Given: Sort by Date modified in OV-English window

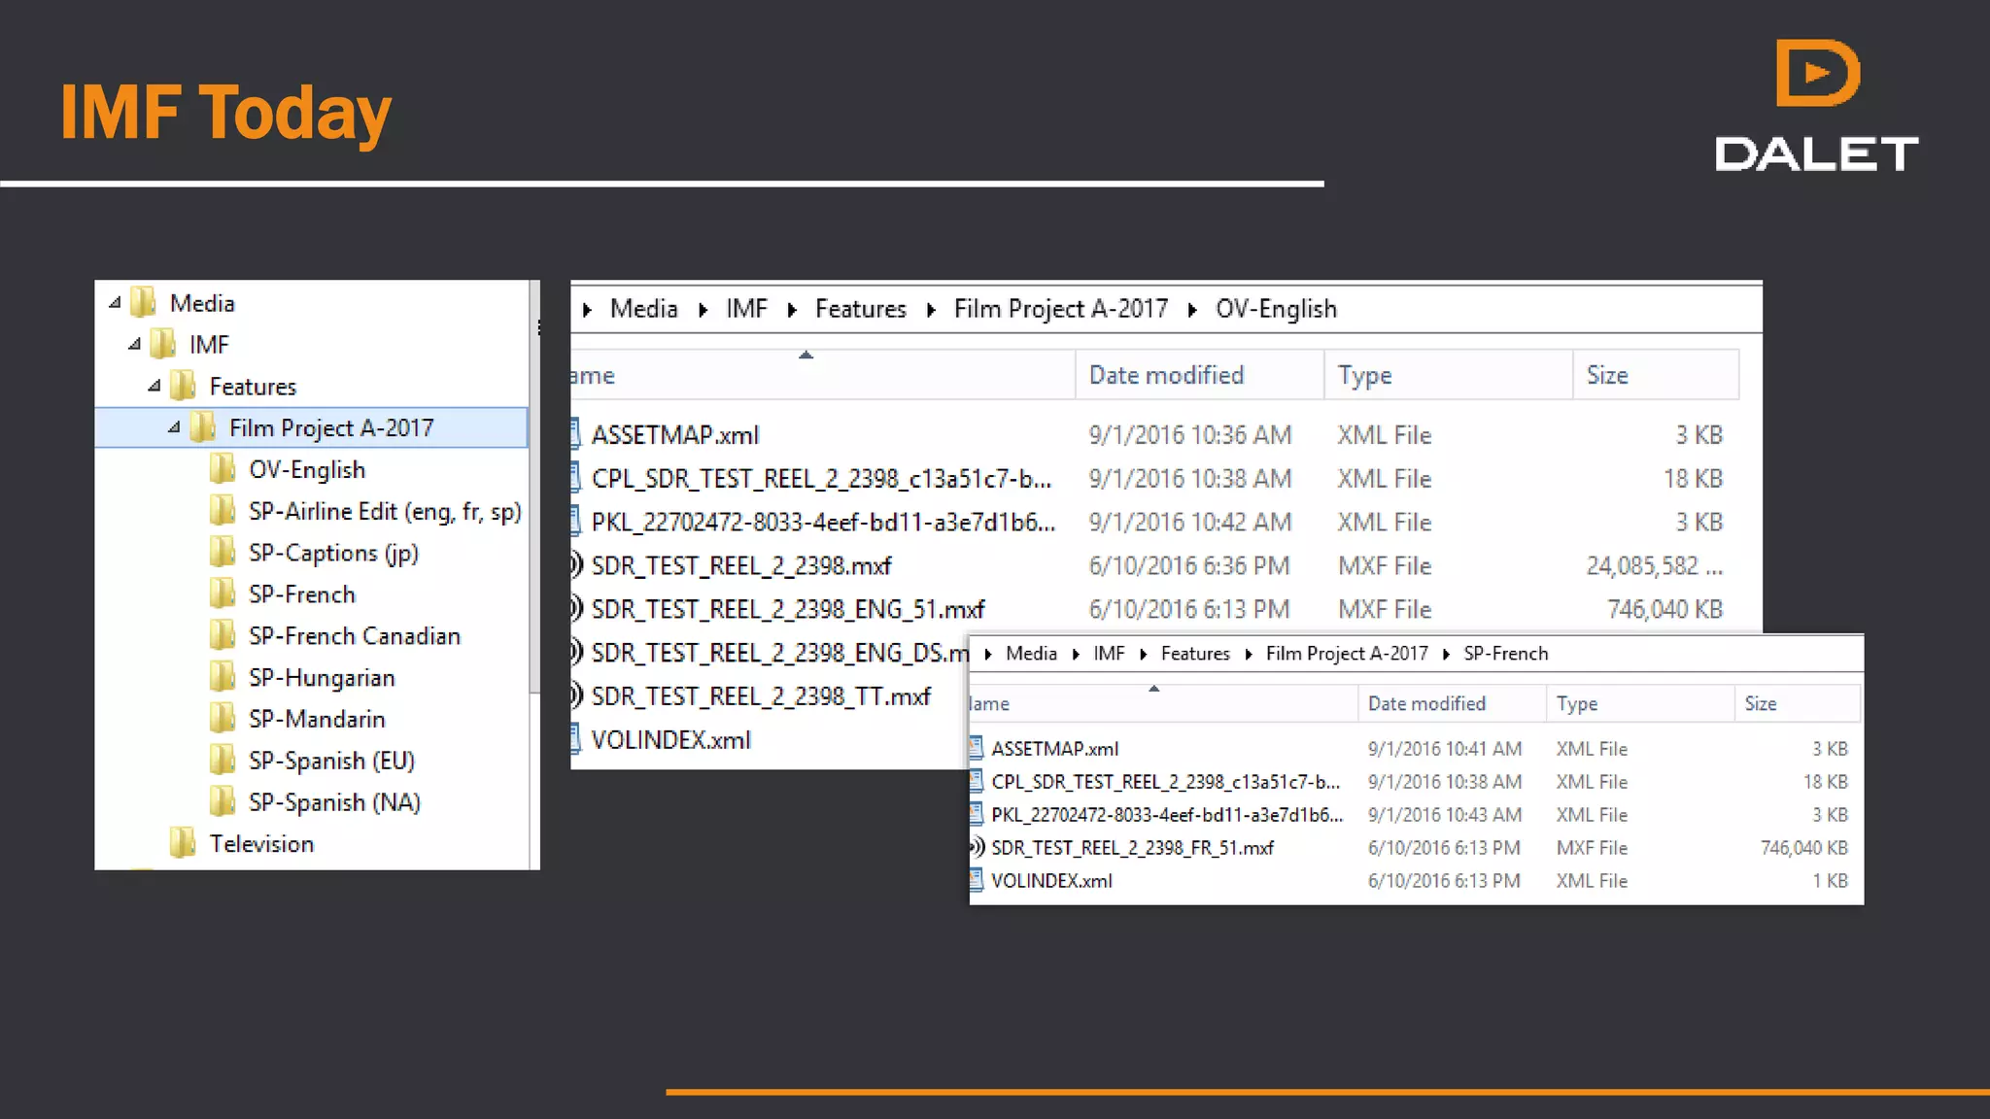Looking at the screenshot, I should click(x=1166, y=375).
